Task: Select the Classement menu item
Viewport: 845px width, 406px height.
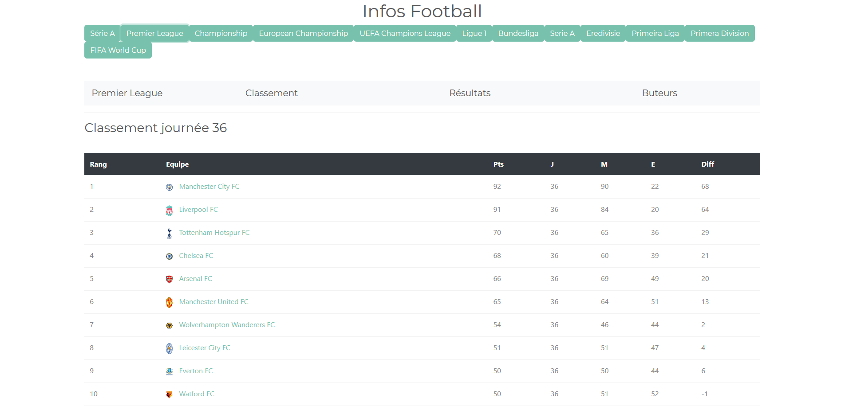Action: tap(272, 93)
